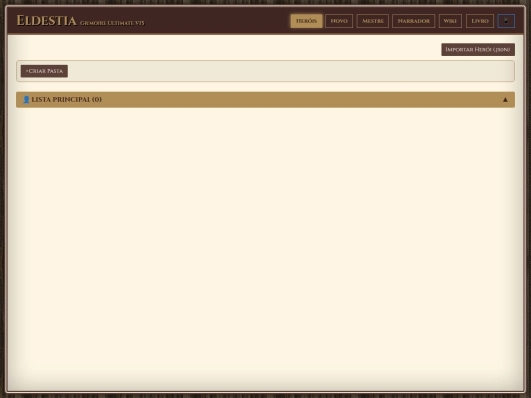Click the Criar Pasta button
531x398 pixels.
(x=44, y=71)
